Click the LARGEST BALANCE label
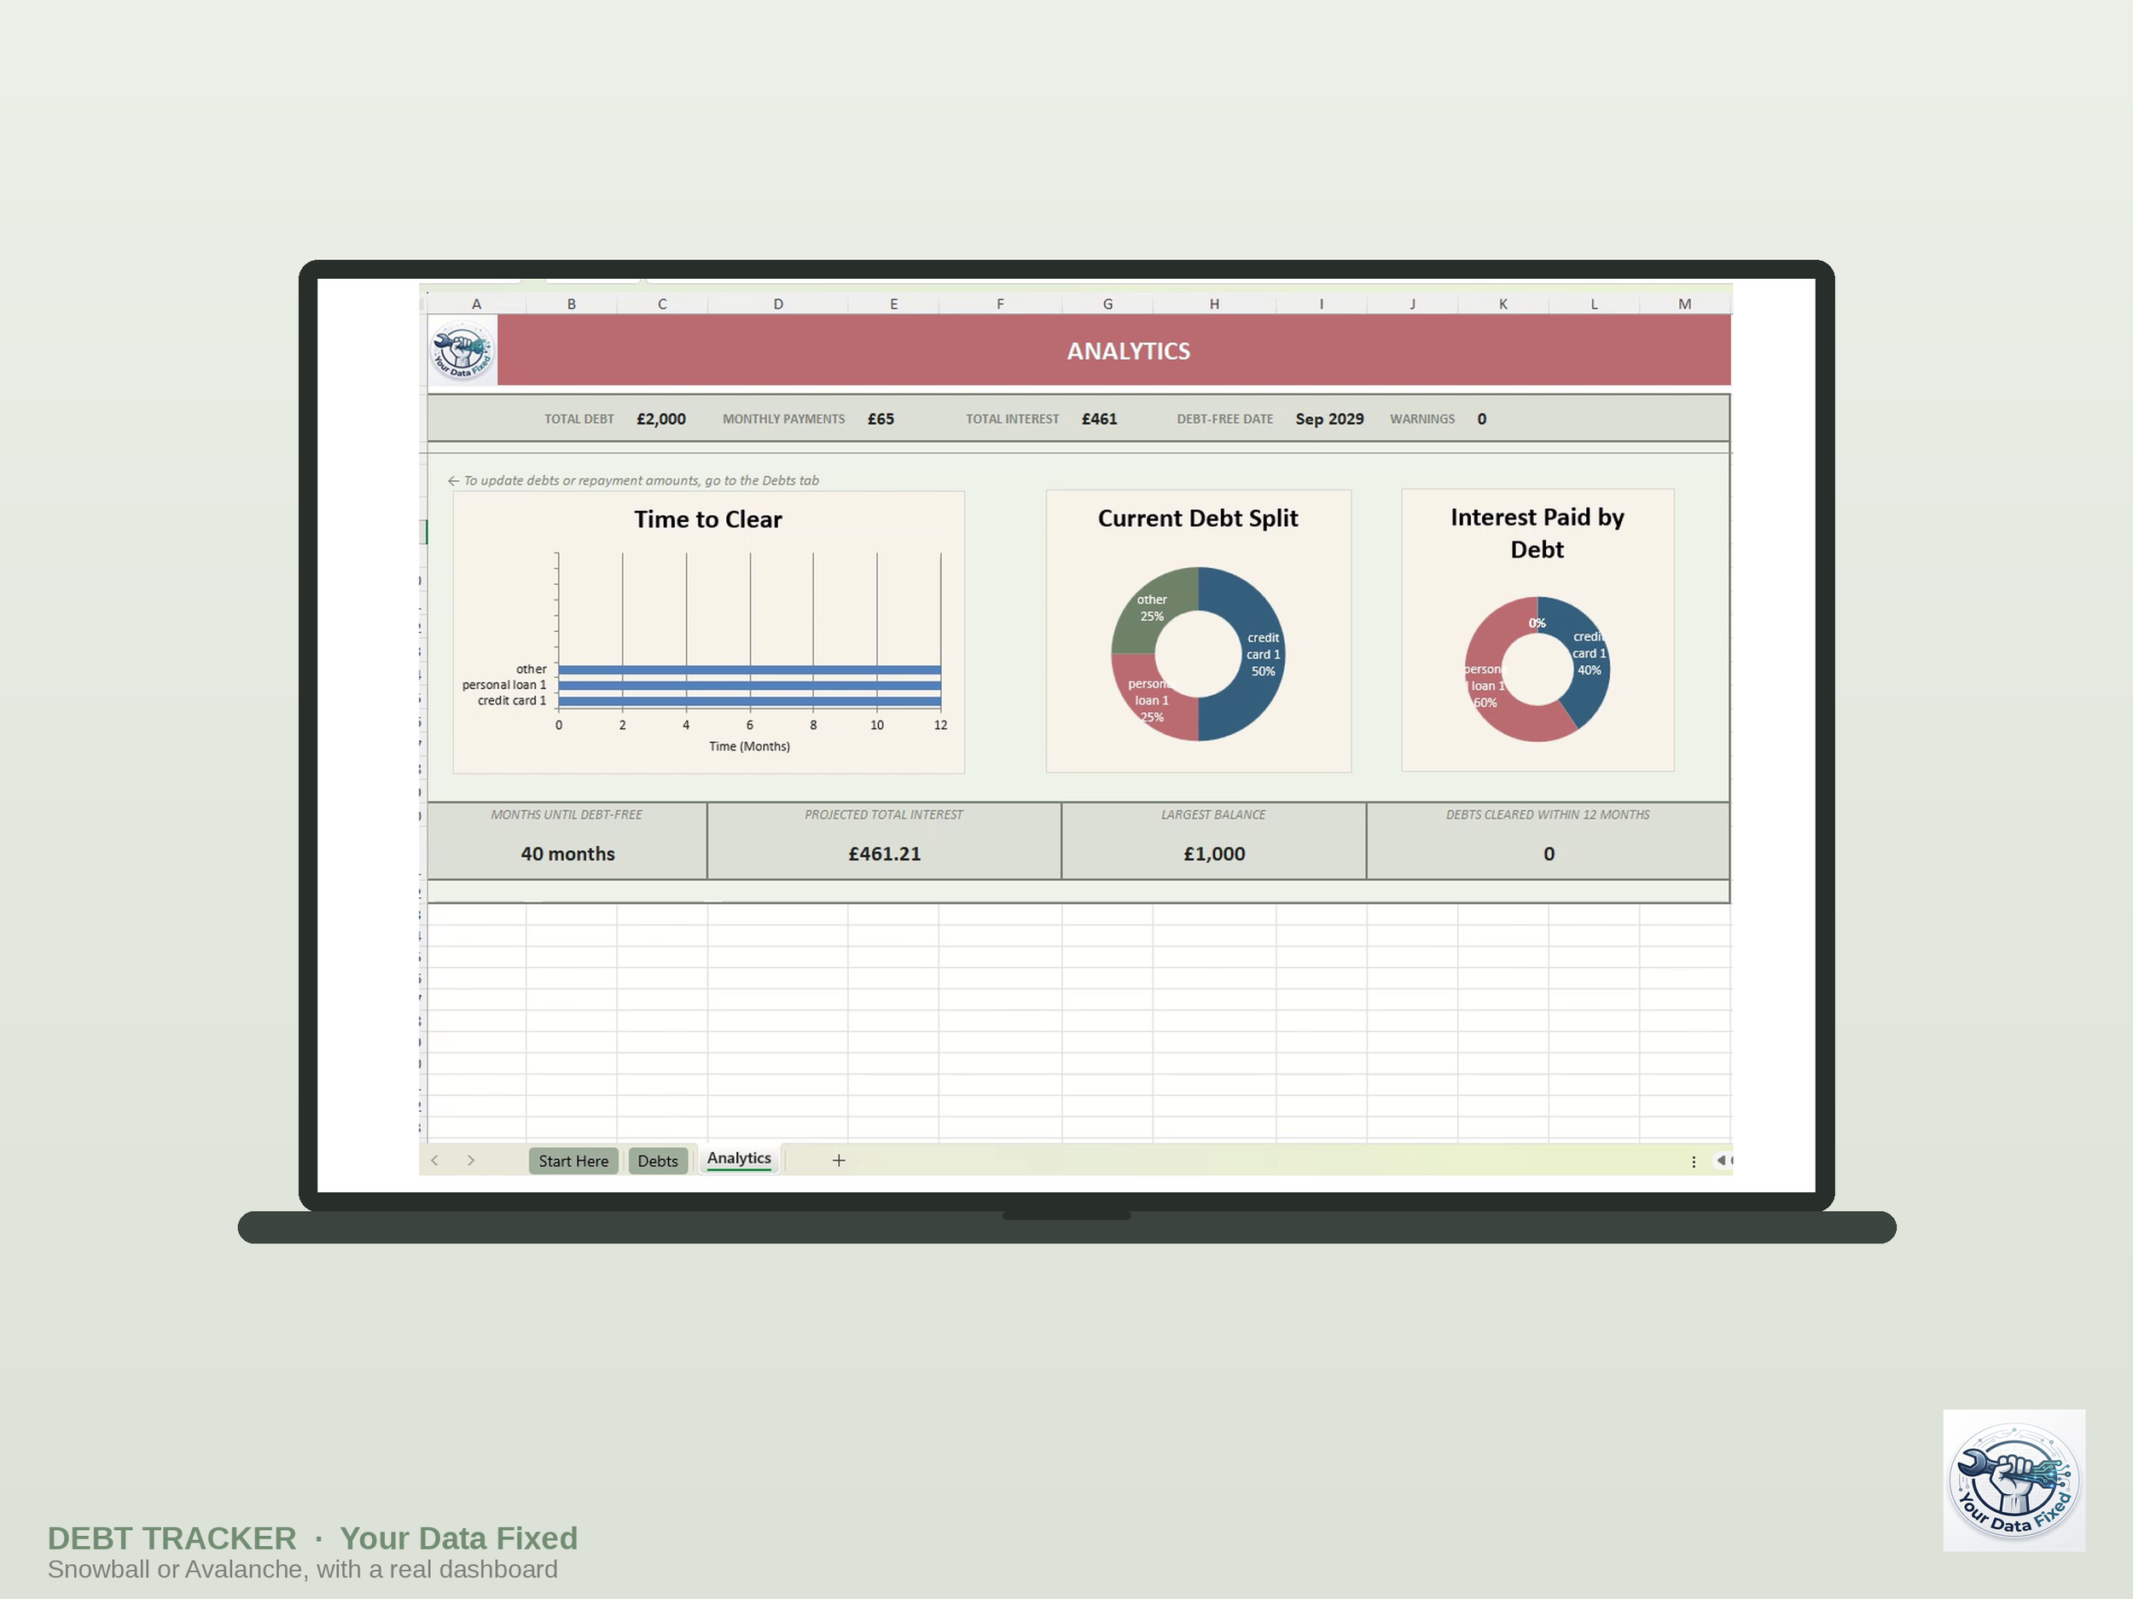 click(1214, 814)
